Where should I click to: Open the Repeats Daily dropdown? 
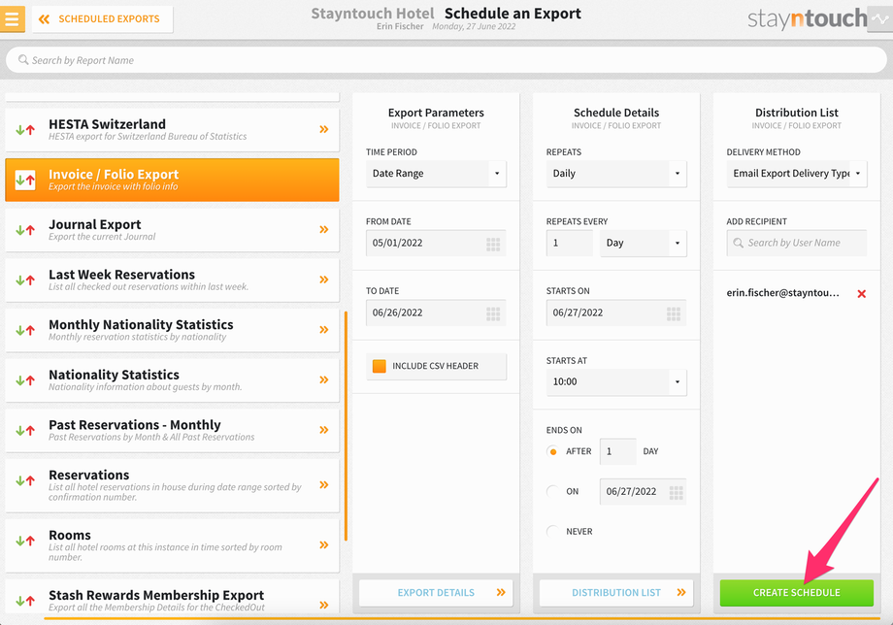616,174
